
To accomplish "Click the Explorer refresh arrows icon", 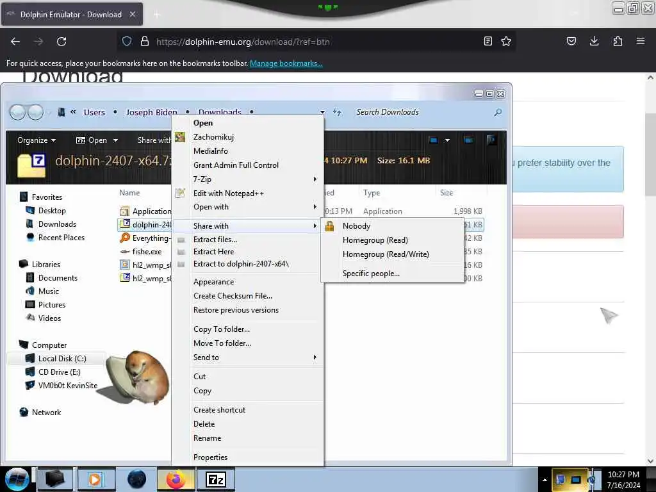I will click(x=337, y=112).
